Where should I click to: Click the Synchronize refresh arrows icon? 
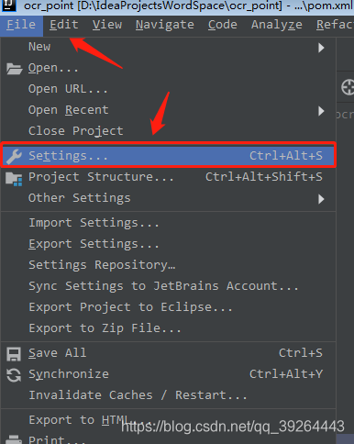[x=14, y=375]
